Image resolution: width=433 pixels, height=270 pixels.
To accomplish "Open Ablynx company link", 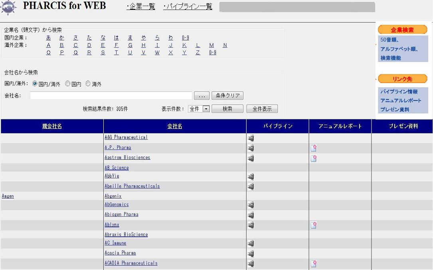I will pos(112,224).
